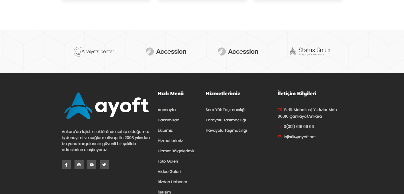Image resolution: width=404 pixels, height=194 pixels.
Task: Click the Status Group partner logo
Action: 310,51
